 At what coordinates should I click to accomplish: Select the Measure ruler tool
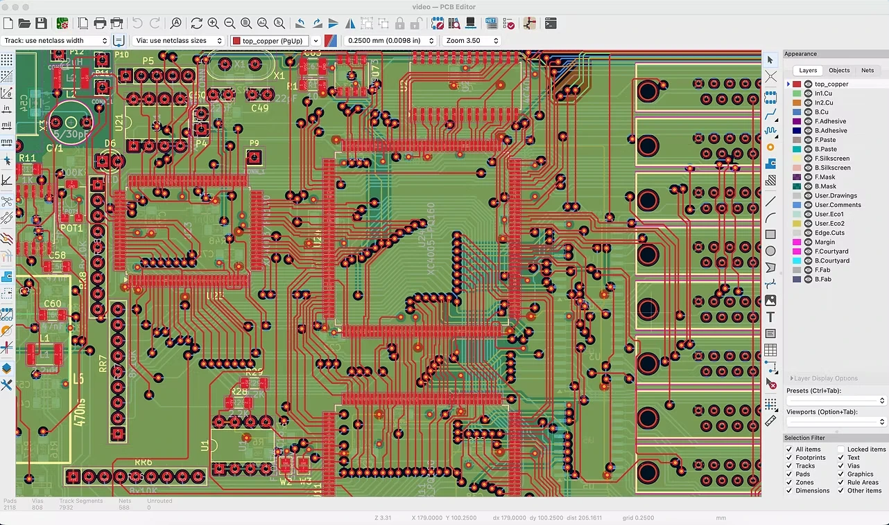pos(770,420)
